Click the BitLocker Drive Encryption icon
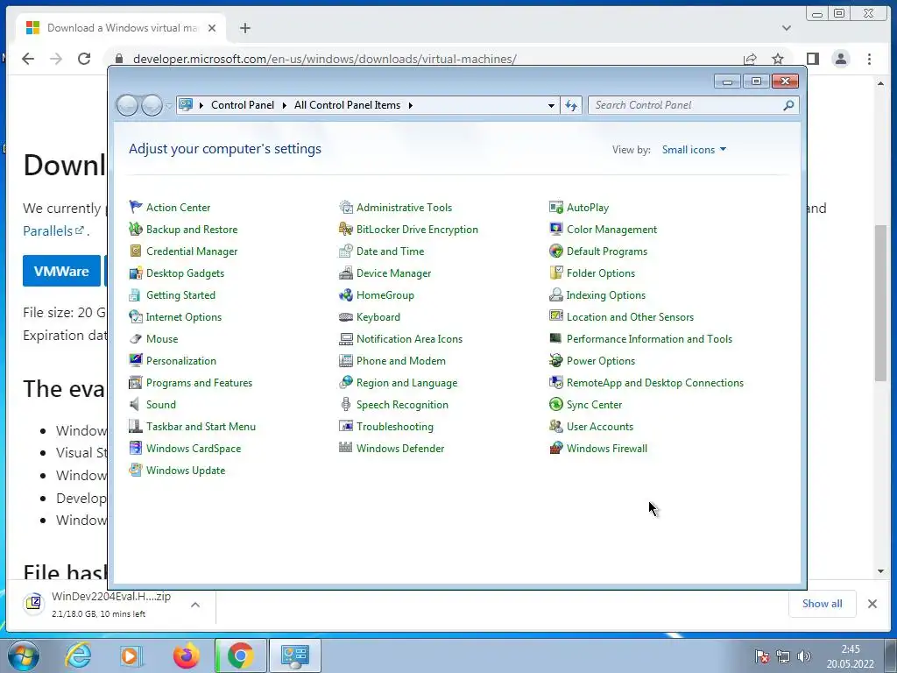897x673 pixels. coord(346,229)
